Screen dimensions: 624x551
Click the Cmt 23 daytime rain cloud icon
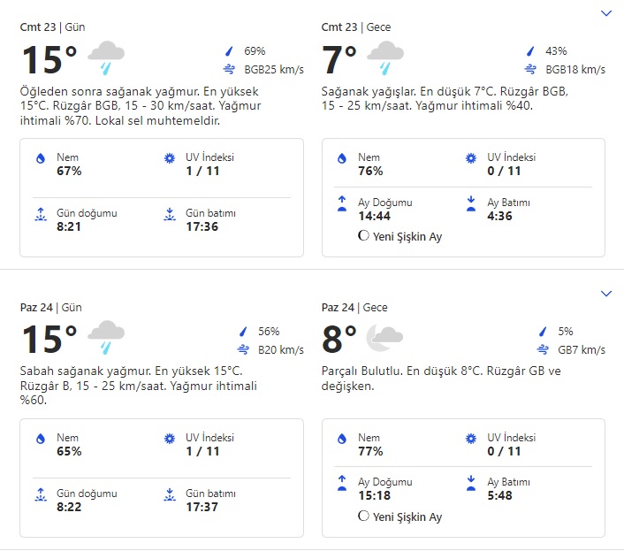point(106,57)
